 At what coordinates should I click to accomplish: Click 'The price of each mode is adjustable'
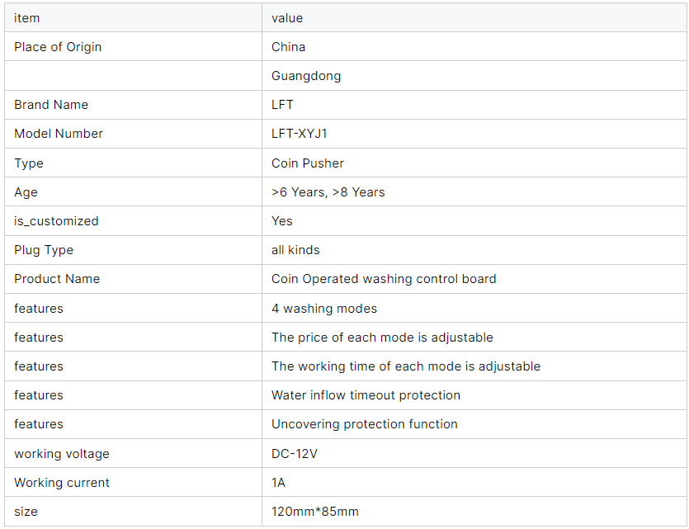tap(382, 338)
